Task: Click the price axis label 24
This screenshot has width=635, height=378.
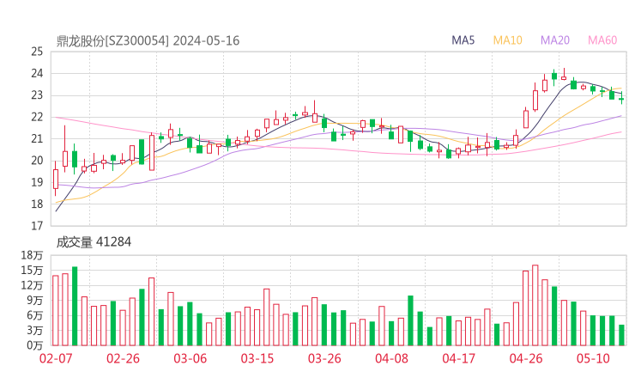Action: tap(37, 73)
